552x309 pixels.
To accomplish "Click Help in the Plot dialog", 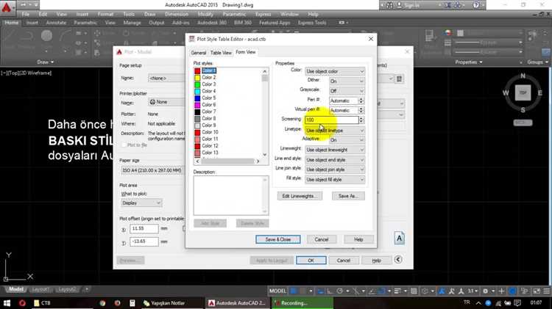I will (x=376, y=261).
